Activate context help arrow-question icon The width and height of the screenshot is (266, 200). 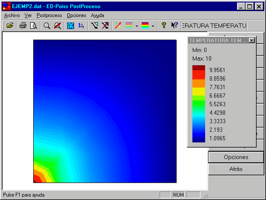click(174, 25)
